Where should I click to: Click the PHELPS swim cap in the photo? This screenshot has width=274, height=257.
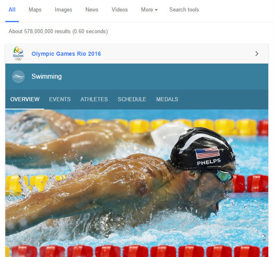tap(203, 149)
